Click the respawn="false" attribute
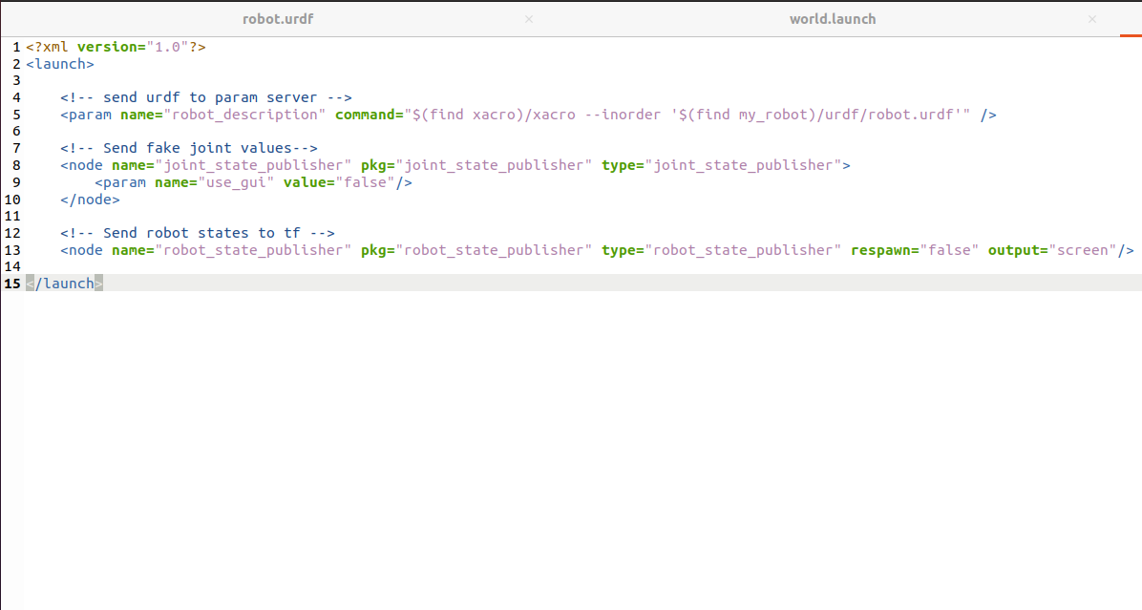This screenshot has height=610, width=1142. coord(915,250)
